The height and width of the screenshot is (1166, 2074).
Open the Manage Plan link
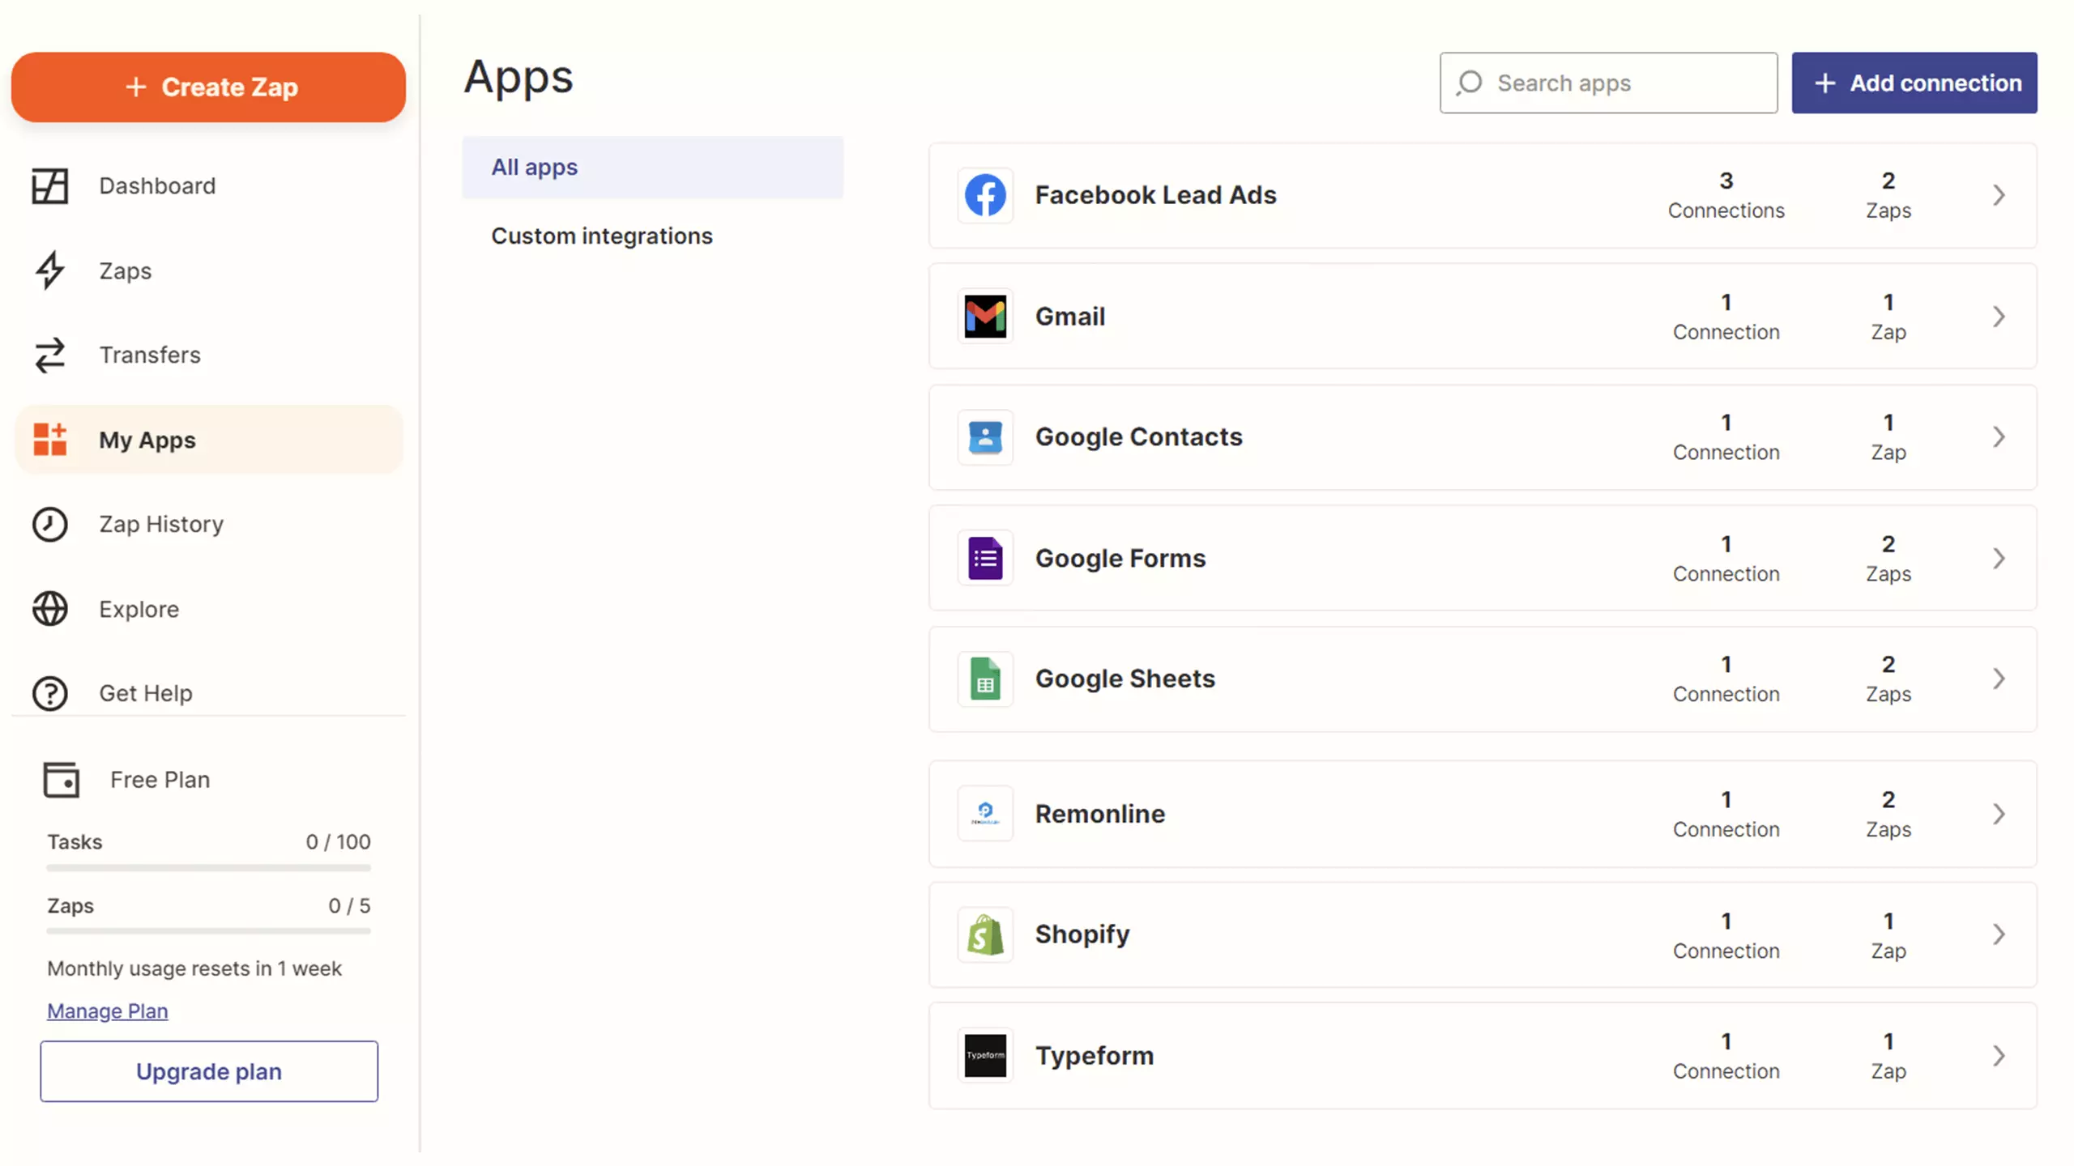[108, 1011]
